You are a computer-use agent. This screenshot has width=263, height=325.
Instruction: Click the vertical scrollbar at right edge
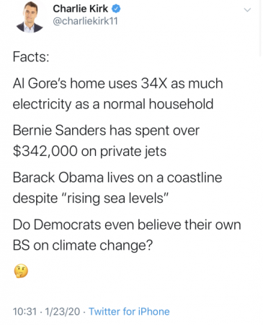(x=260, y=27)
